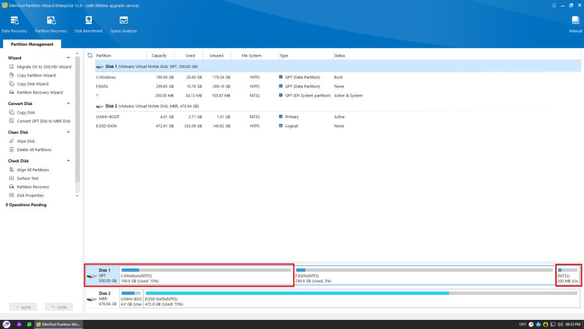Click the Start button on the taskbar

[x=6, y=324]
